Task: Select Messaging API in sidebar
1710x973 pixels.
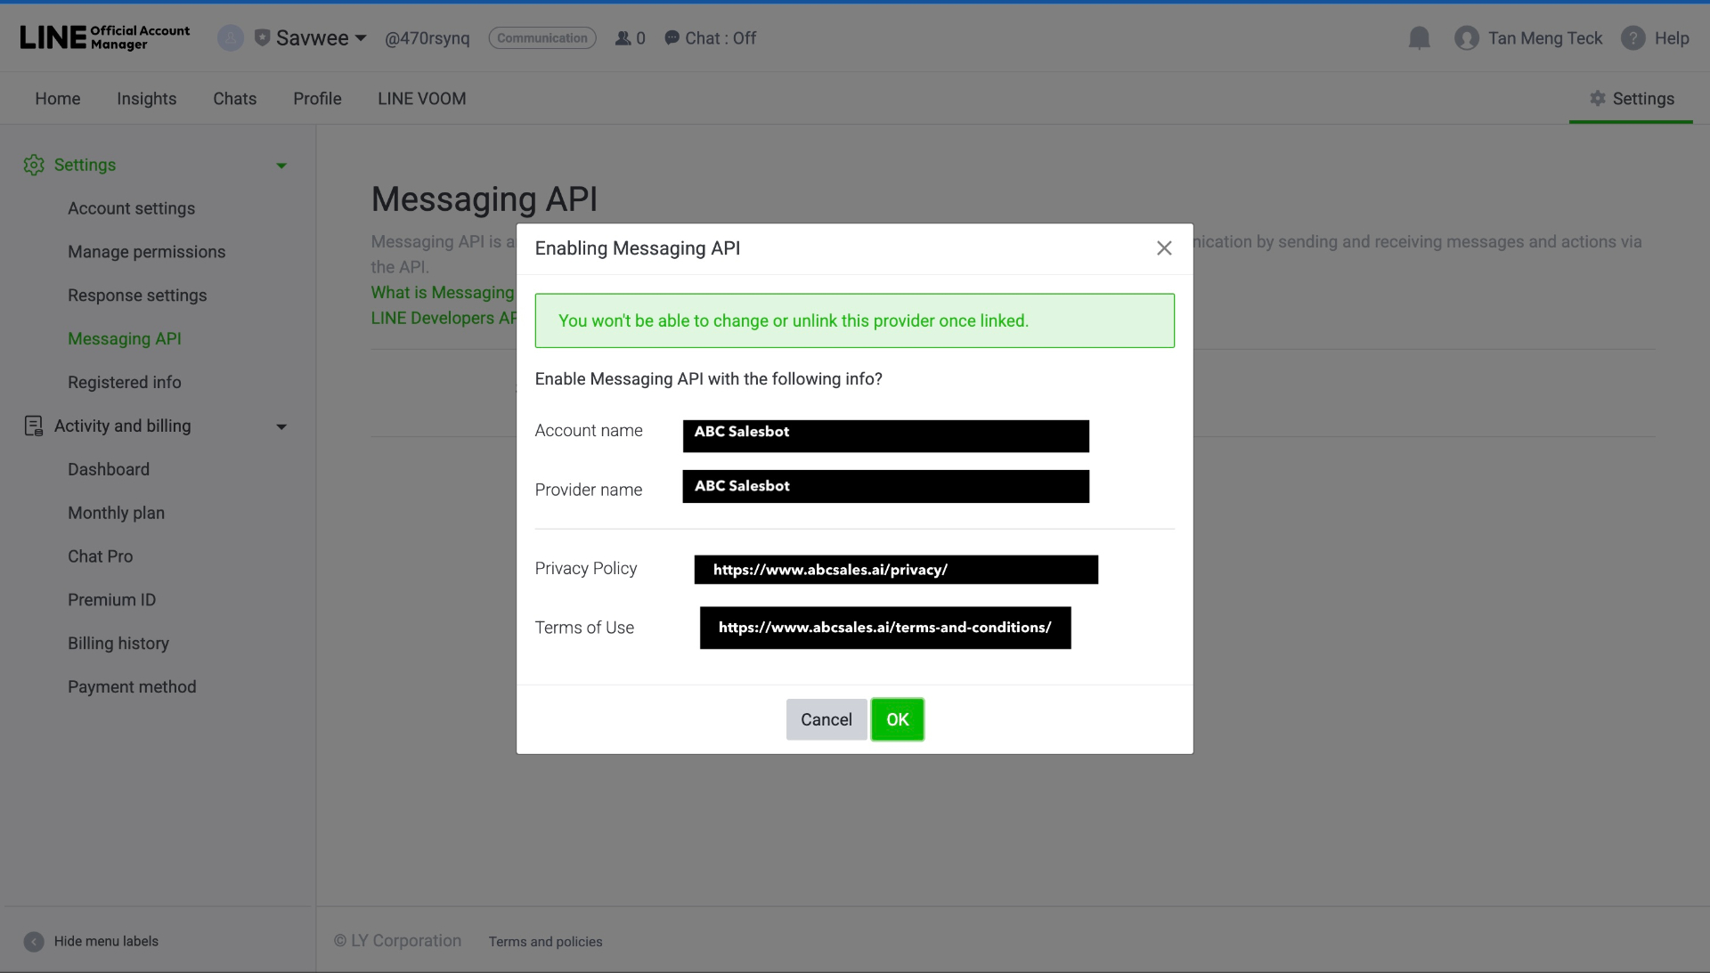Action: [x=124, y=339]
